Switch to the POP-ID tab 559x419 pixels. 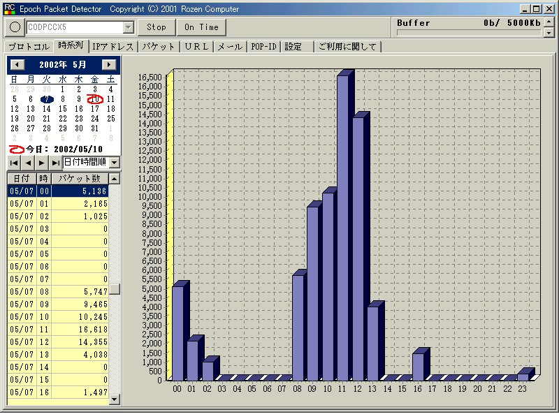(264, 47)
